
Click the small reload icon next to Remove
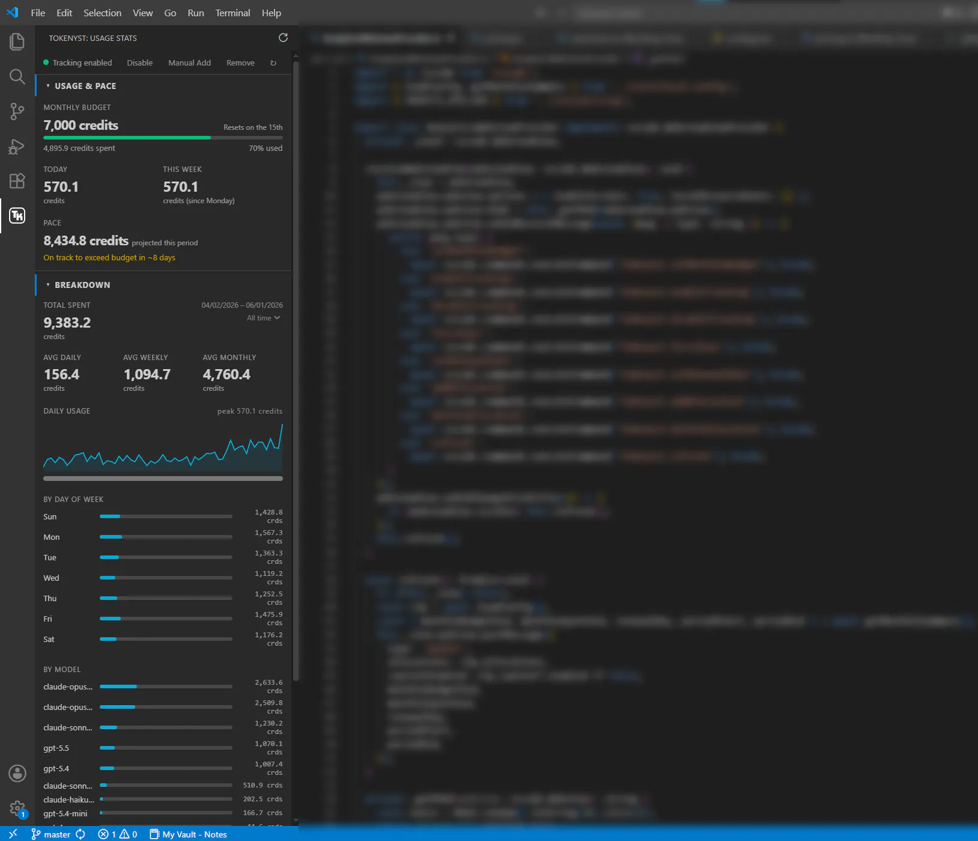click(x=273, y=63)
